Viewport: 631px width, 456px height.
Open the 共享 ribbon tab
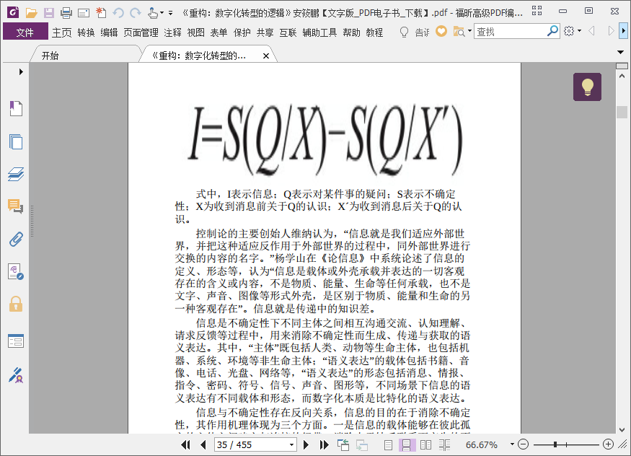pos(265,32)
